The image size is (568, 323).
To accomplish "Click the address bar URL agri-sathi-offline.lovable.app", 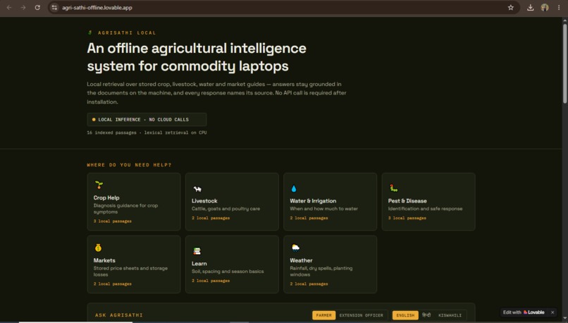I will [97, 8].
